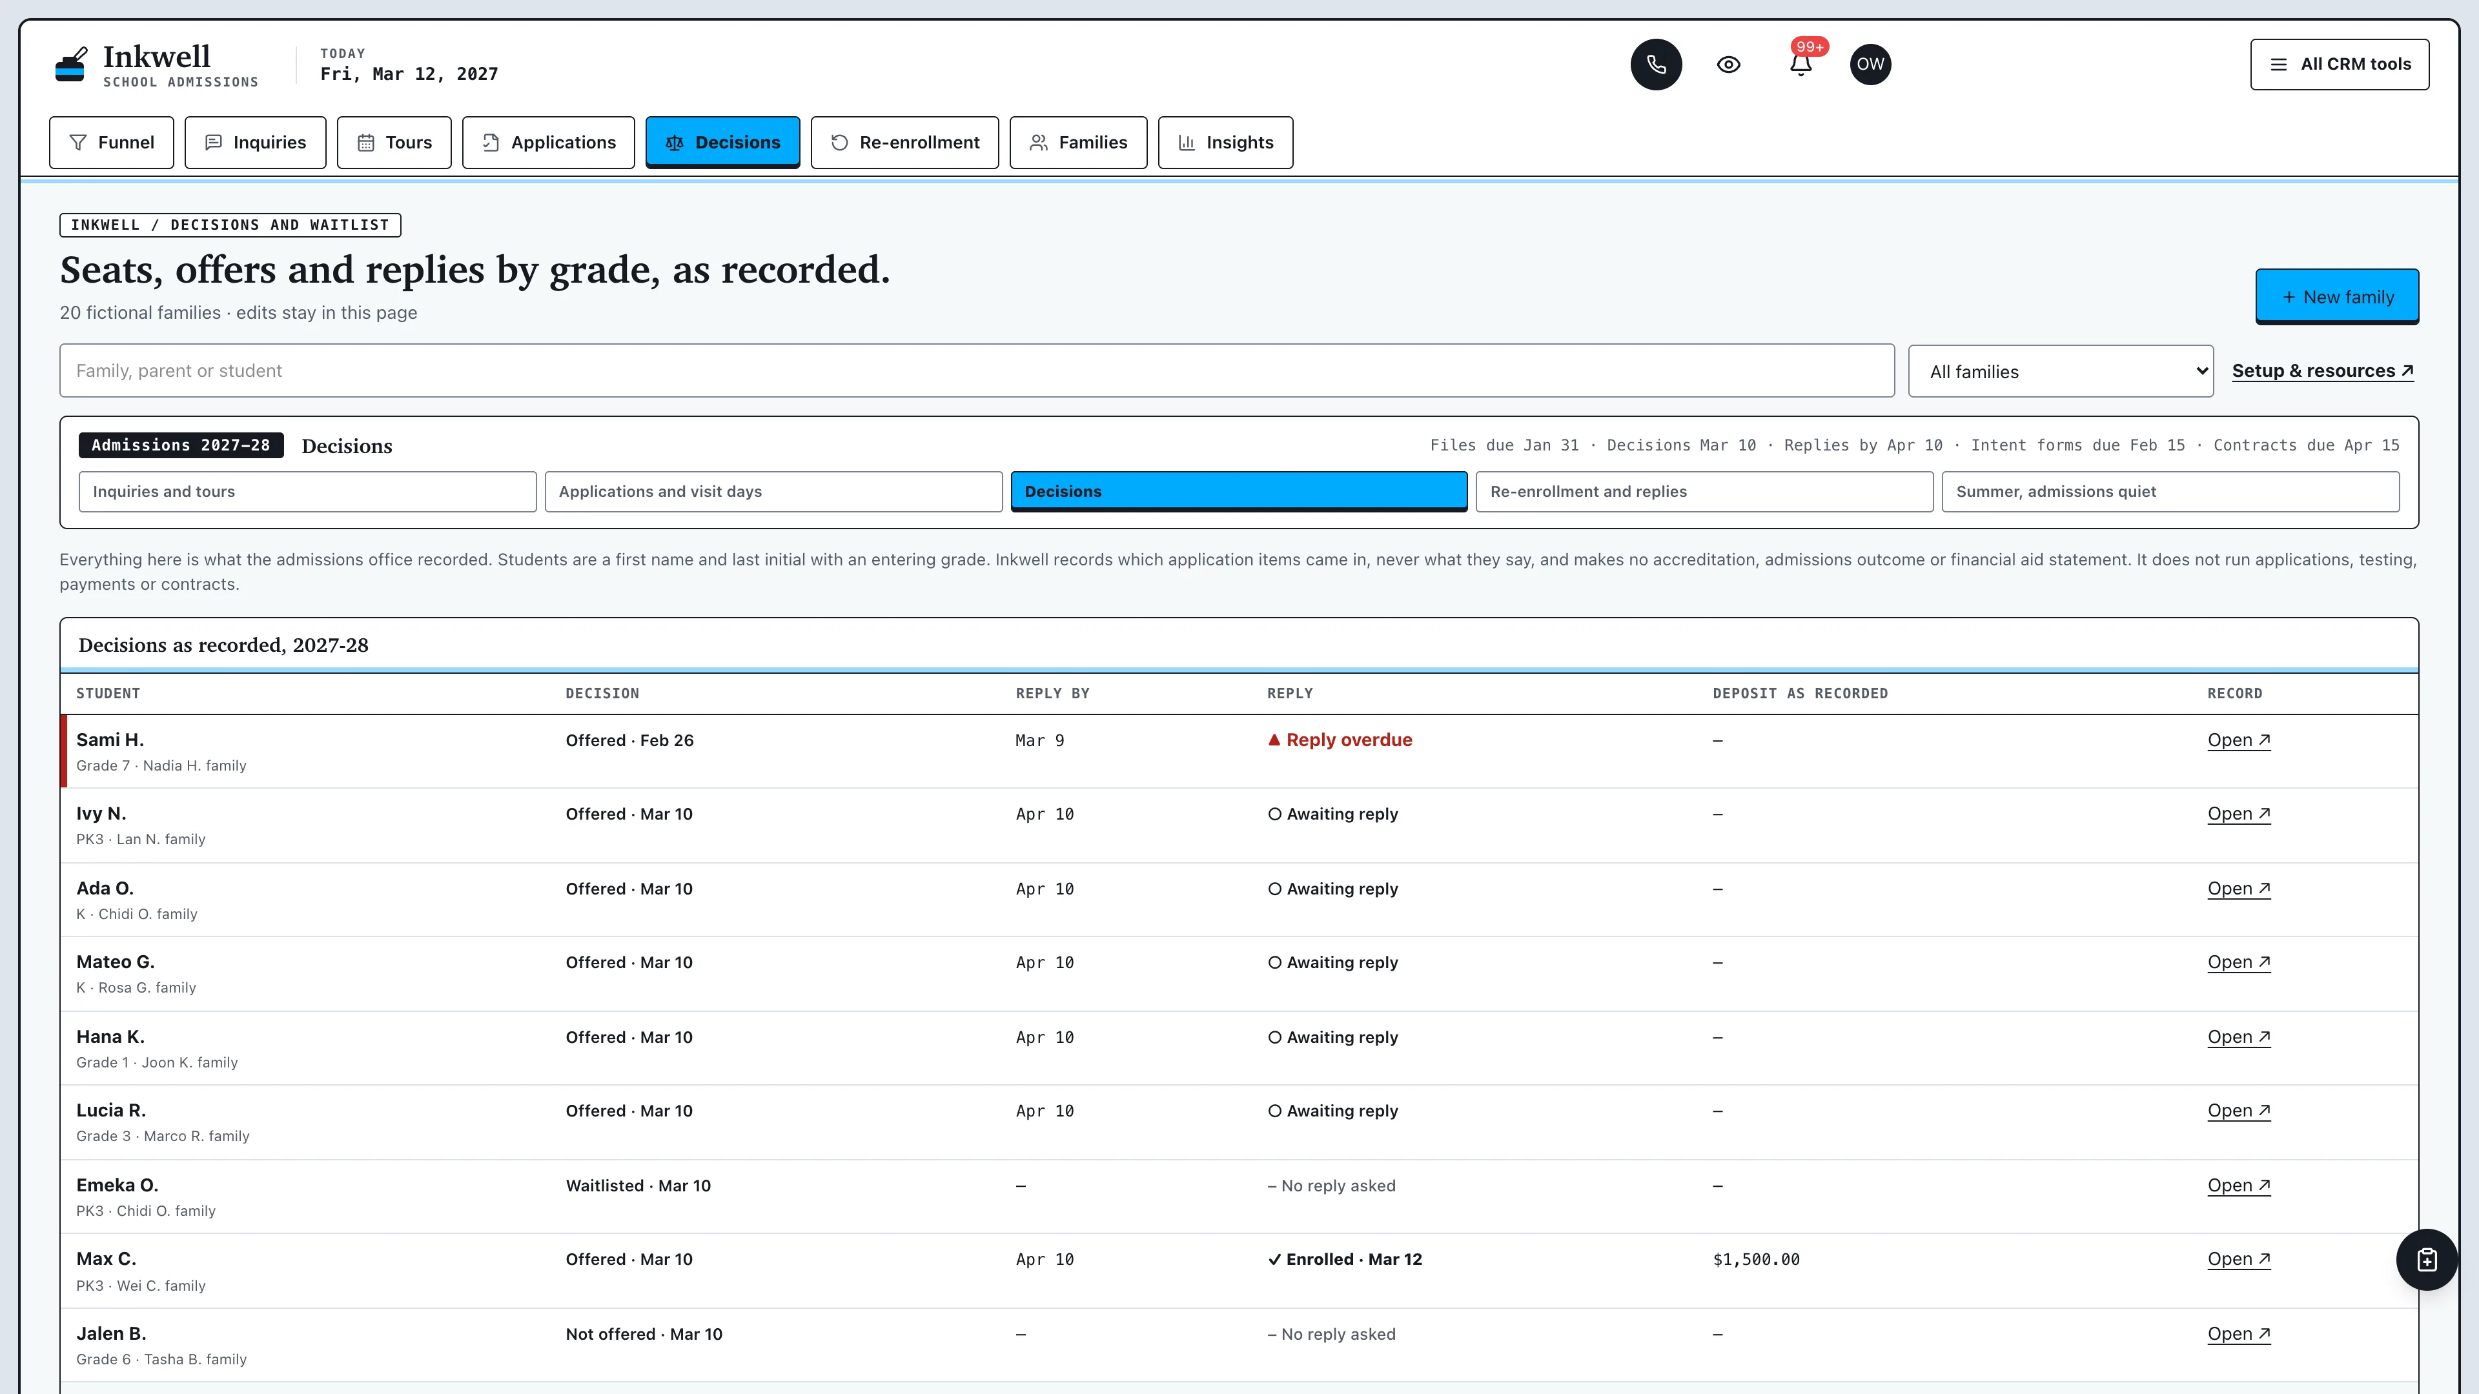This screenshot has height=1394, width=2479.
Task: Switch to the Inquiries tab
Action: (x=255, y=143)
